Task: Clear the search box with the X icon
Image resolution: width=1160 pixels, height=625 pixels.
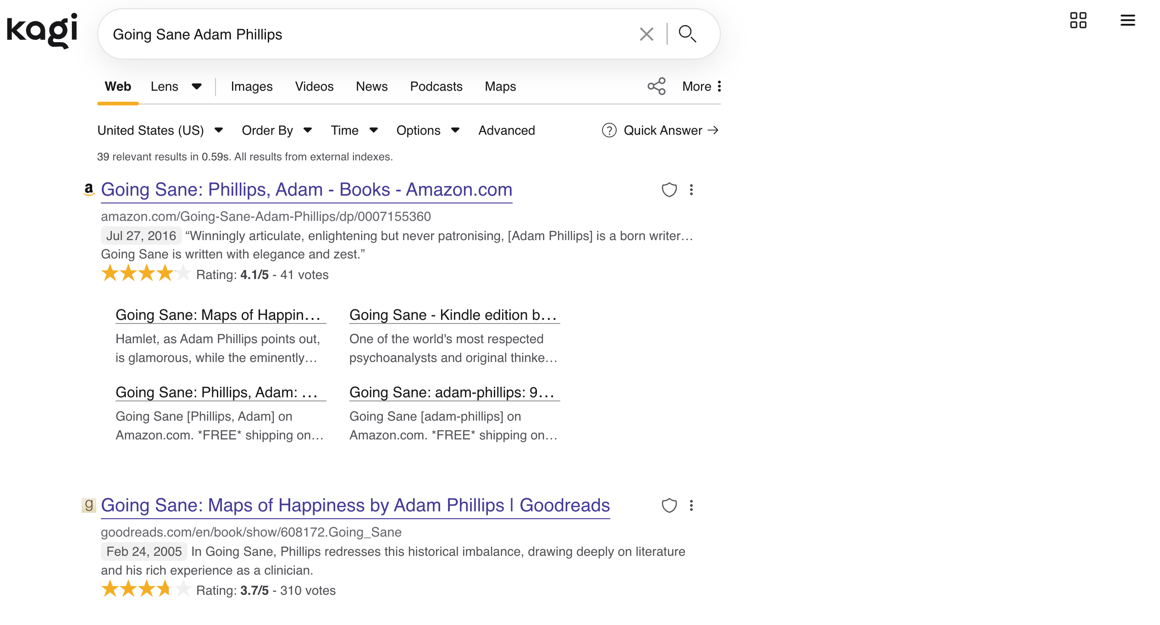Action: point(646,34)
